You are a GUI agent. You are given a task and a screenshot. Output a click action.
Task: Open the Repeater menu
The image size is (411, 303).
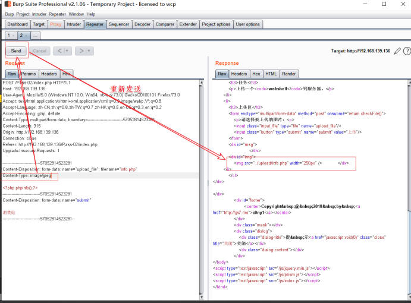click(x=58, y=14)
